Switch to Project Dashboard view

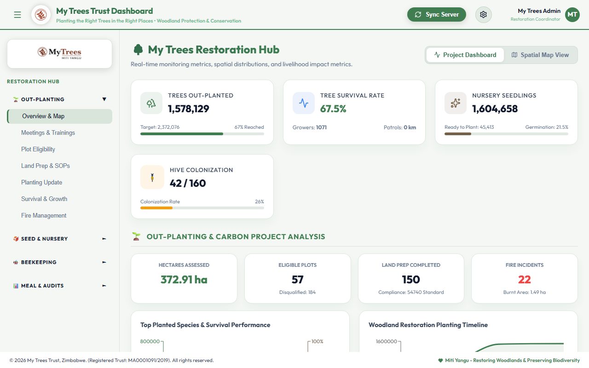[x=465, y=55]
